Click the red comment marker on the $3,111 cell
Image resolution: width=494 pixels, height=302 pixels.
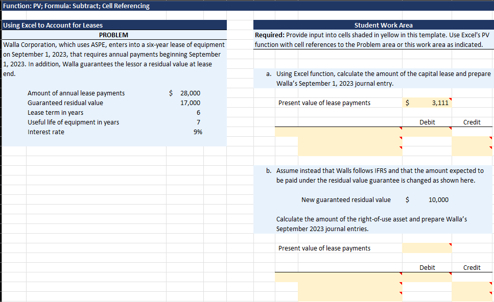[450, 99]
